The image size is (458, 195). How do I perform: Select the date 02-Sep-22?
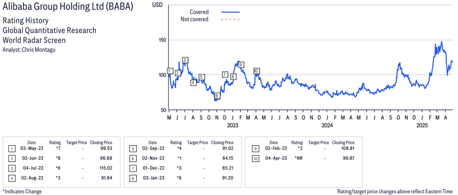click(x=153, y=149)
